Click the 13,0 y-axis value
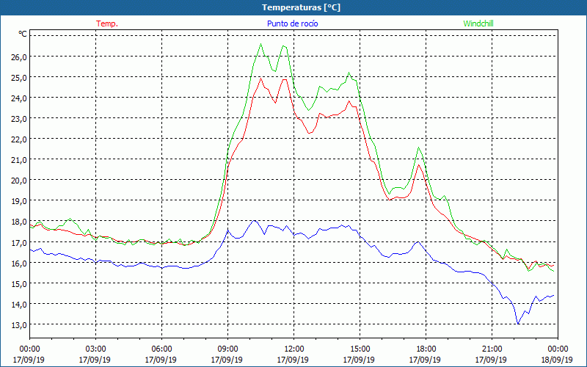587x367 pixels. 20,324
